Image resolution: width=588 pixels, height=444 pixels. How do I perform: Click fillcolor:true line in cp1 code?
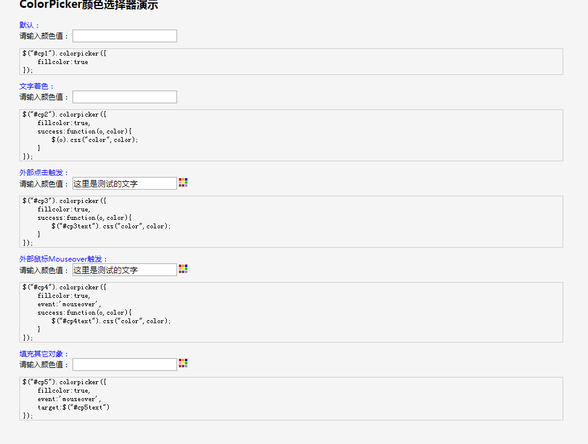tap(63, 62)
